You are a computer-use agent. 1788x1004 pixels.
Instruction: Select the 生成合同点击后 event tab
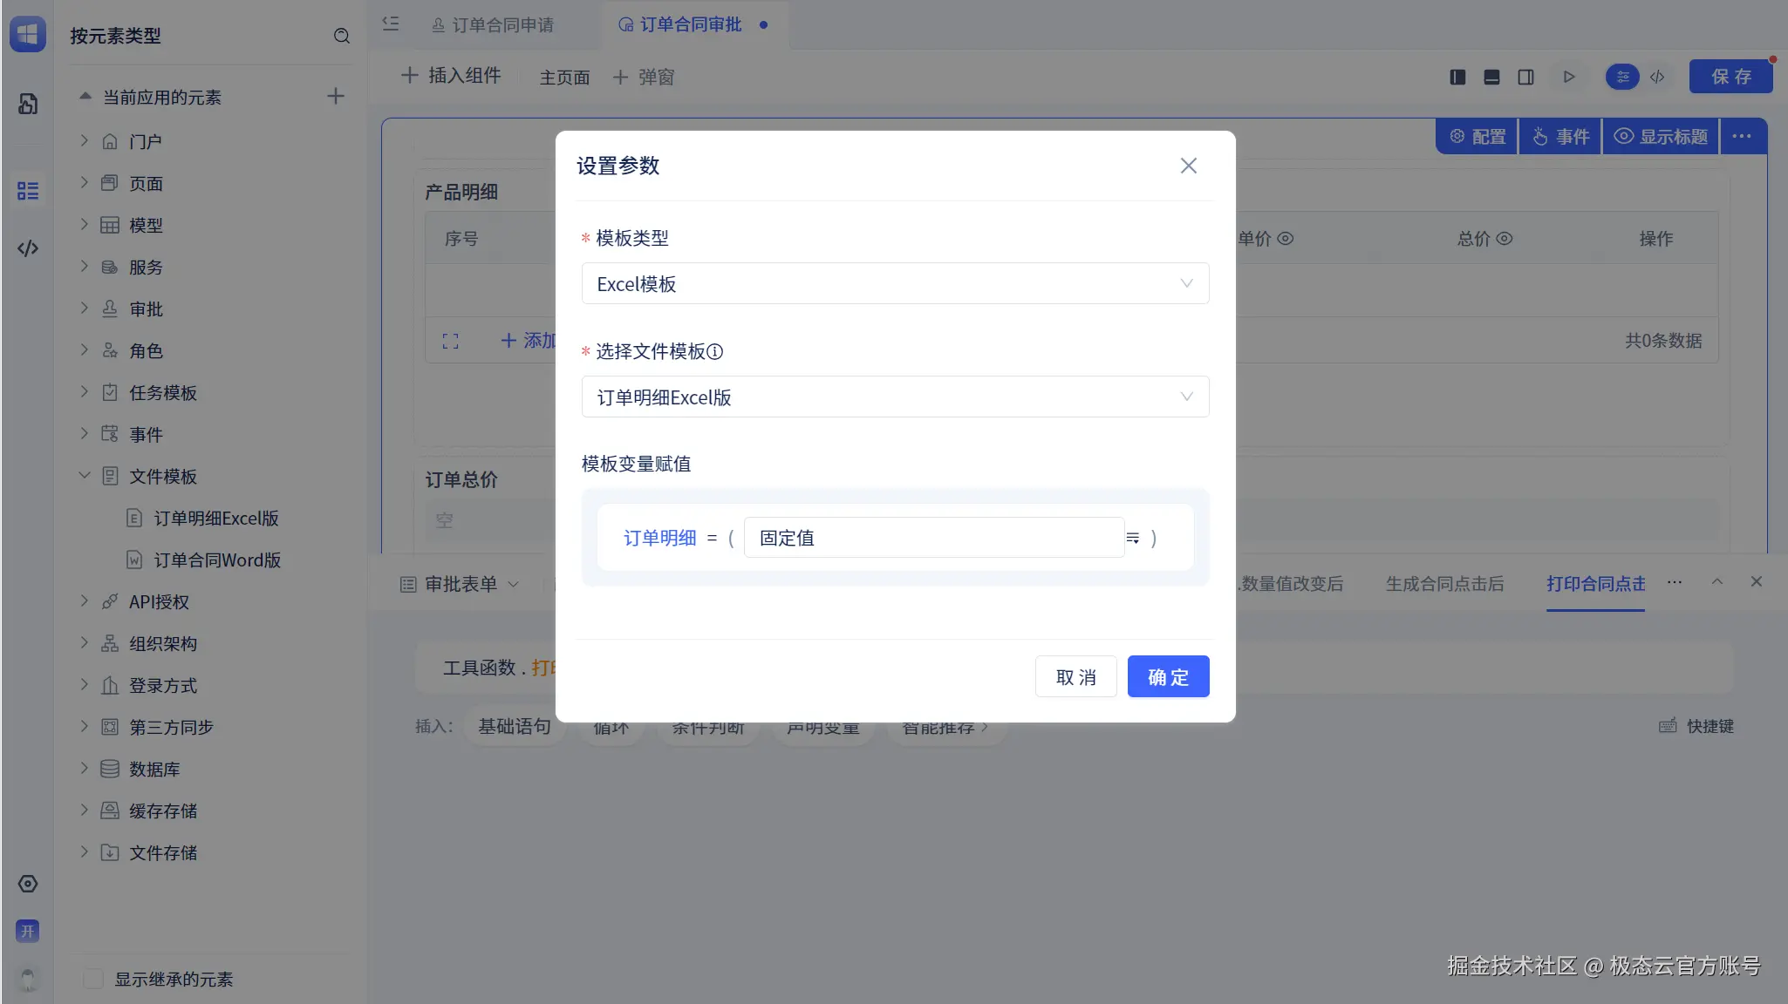[x=1444, y=584]
